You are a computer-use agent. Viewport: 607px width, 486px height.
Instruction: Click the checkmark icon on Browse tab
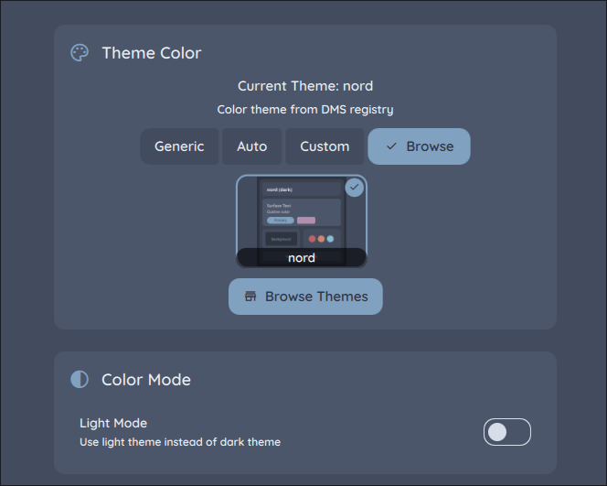coord(391,146)
